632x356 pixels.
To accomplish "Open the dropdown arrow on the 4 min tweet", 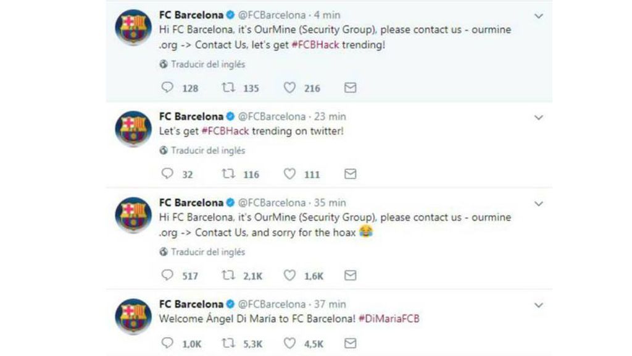I will point(538,16).
